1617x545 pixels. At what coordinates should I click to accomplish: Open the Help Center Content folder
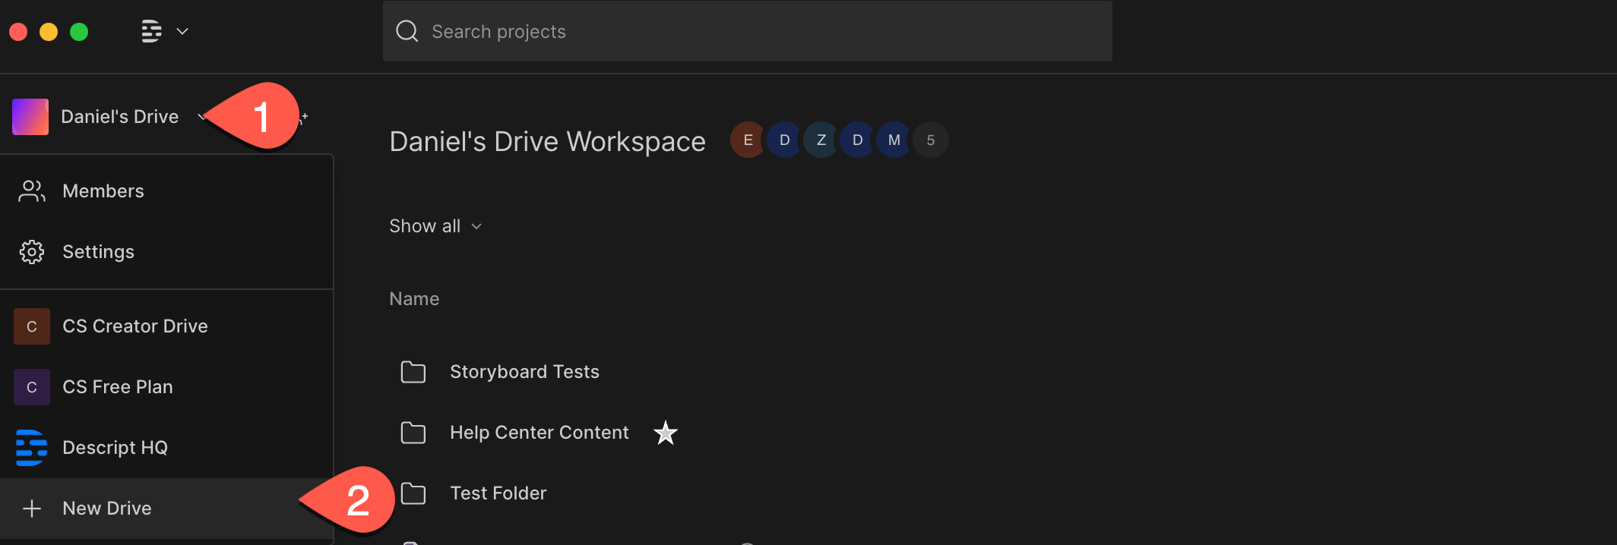tap(540, 433)
